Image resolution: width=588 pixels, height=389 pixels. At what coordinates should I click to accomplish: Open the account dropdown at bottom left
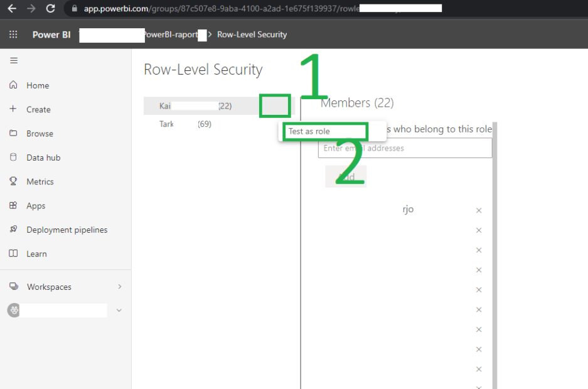tap(119, 310)
